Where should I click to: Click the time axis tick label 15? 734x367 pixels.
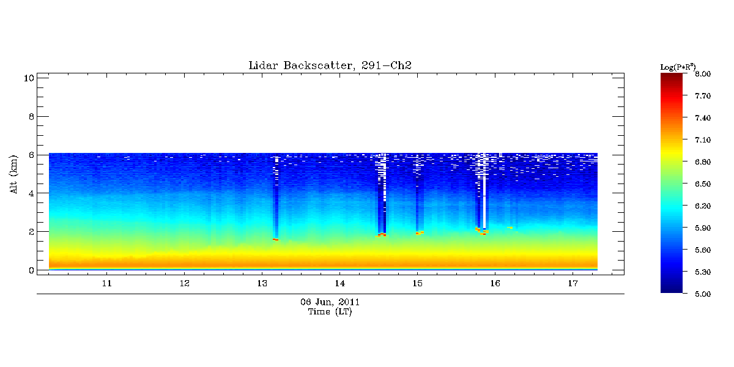[x=417, y=284]
